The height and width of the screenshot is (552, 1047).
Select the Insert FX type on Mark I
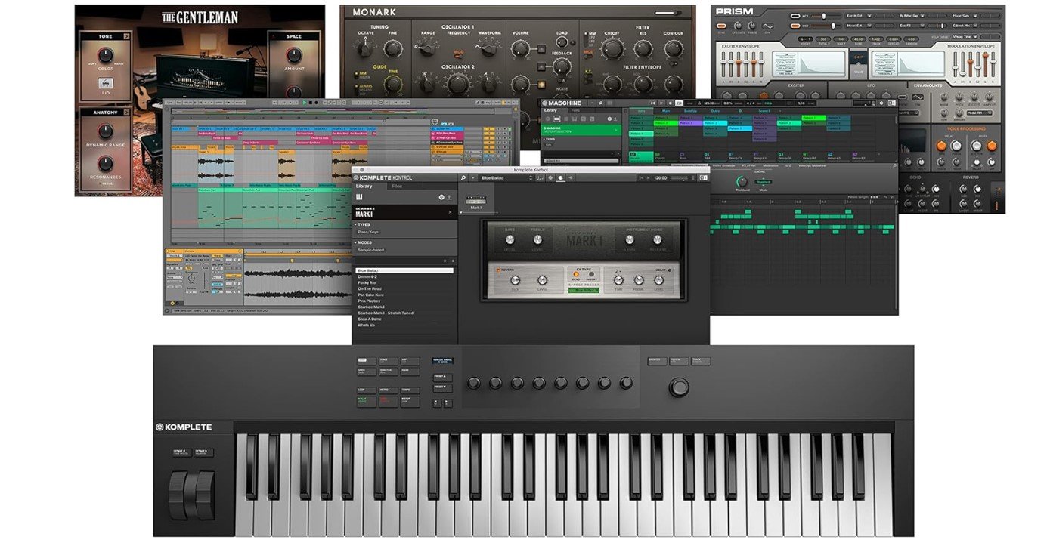click(x=591, y=274)
